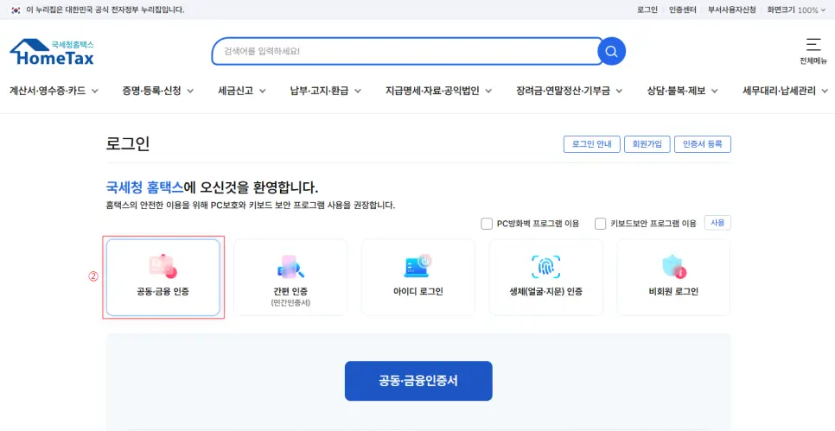Screen dimensions: 835x431
Task: Open 세금신고 menu item
Action: [241, 91]
